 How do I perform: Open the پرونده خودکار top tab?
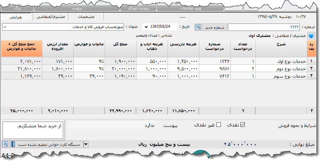[x=138, y=8]
